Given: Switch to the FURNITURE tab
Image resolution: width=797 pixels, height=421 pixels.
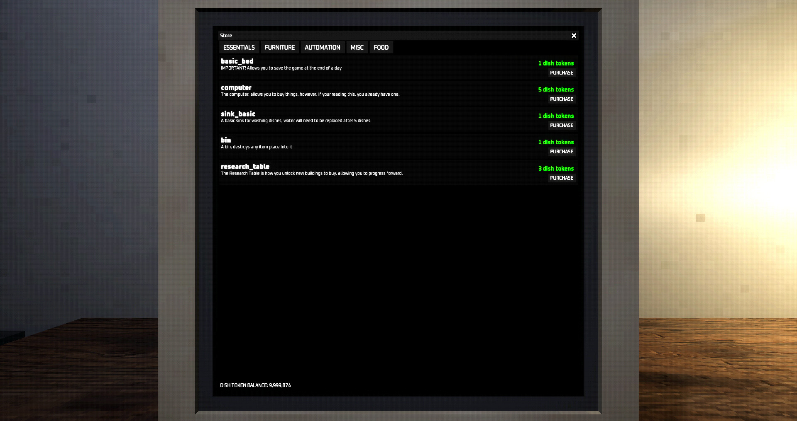Looking at the screenshot, I should point(279,47).
